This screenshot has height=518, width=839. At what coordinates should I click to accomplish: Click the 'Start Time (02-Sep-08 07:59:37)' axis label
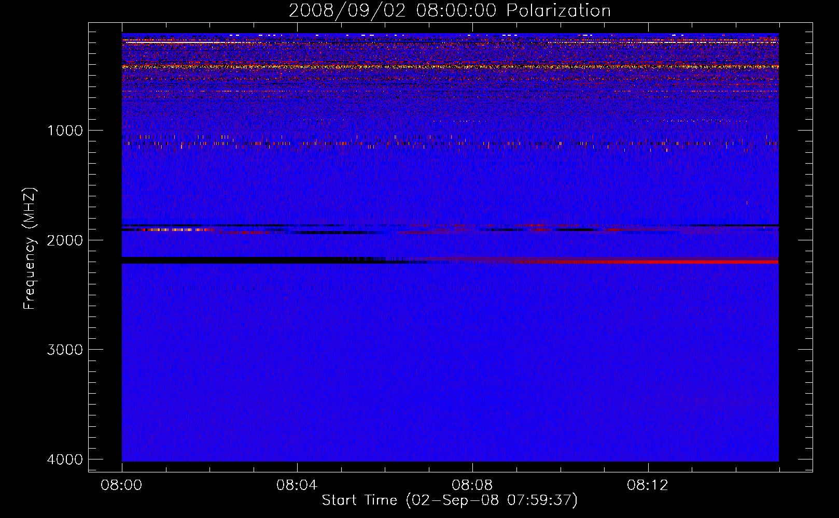tap(450, 500)
